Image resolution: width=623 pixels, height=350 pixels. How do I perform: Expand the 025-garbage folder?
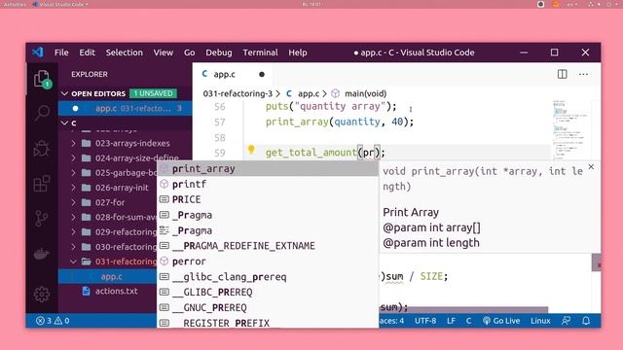(74, 173)
